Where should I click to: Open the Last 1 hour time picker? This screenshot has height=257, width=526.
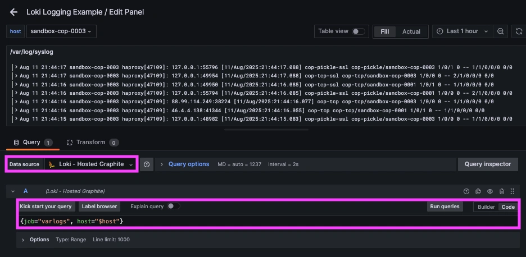[x=462, y=31]
